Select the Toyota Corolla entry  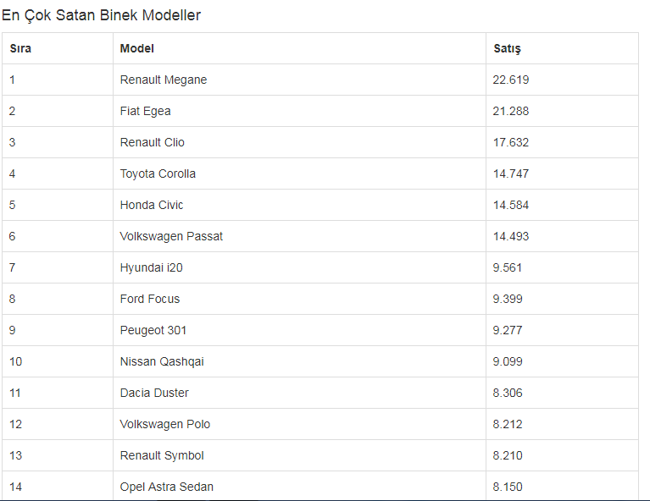point(158,173)
